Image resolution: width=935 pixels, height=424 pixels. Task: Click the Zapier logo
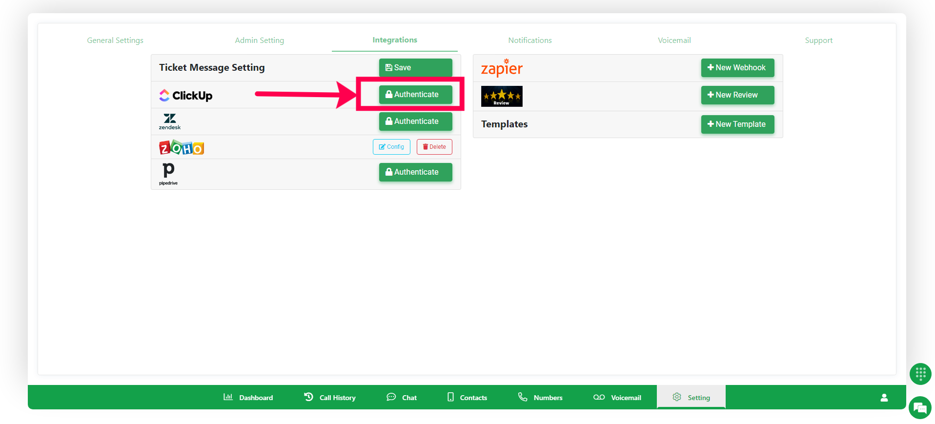tap(502, 68)
